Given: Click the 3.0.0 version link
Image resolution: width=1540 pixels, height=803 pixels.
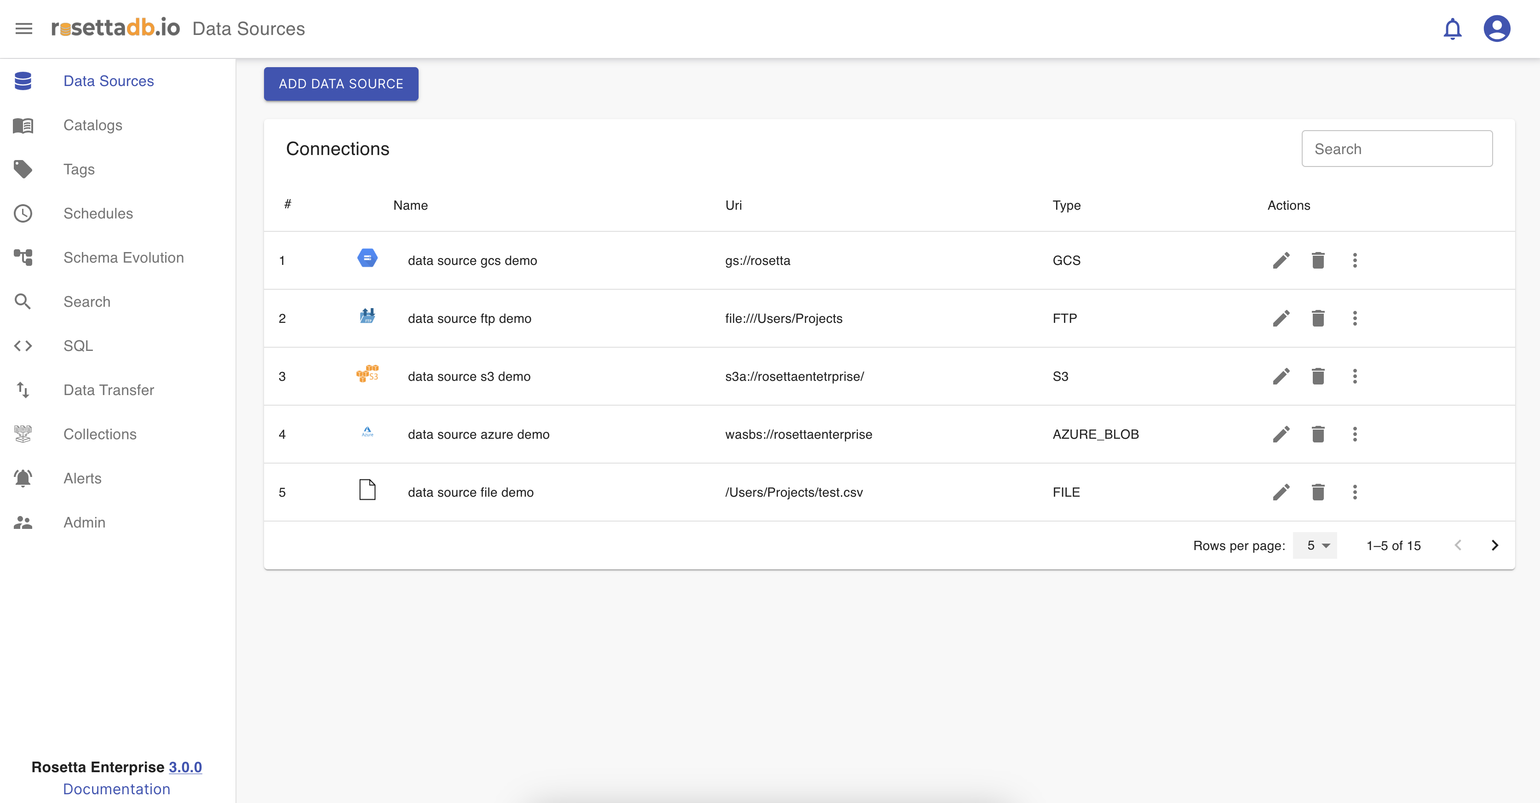Looking at the screenshot, I should pos(185,767).
